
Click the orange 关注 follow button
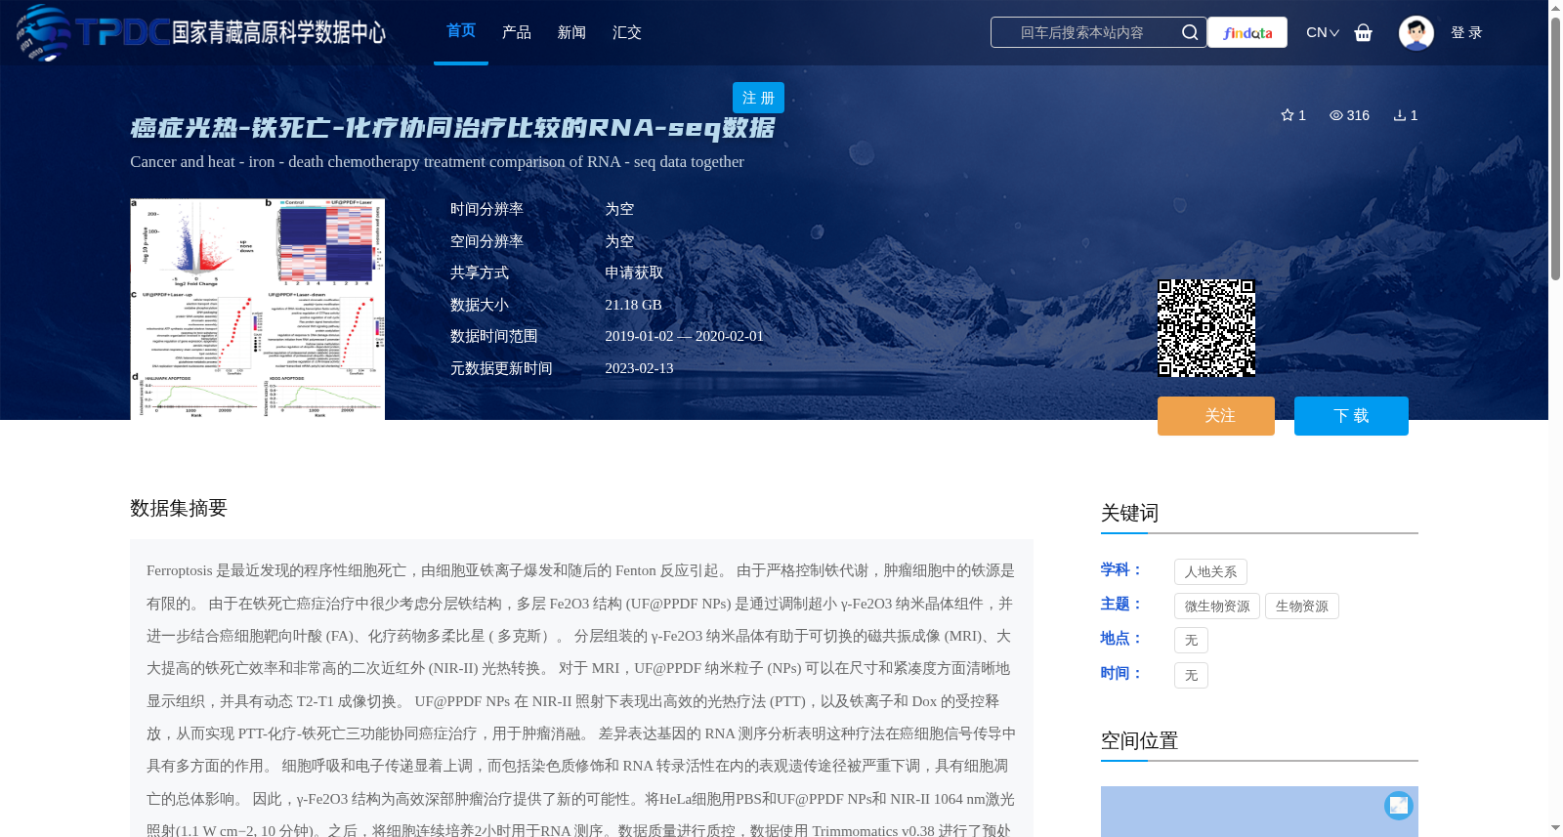(1216, 416)
